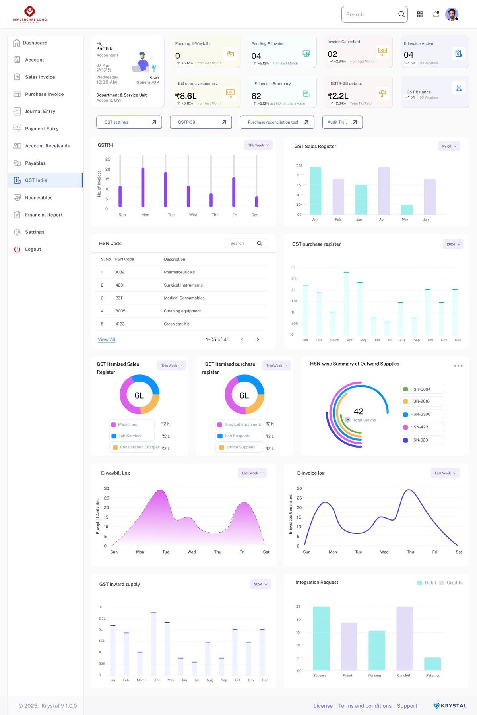Go to next page of HSN Code table

coord(258,339)
